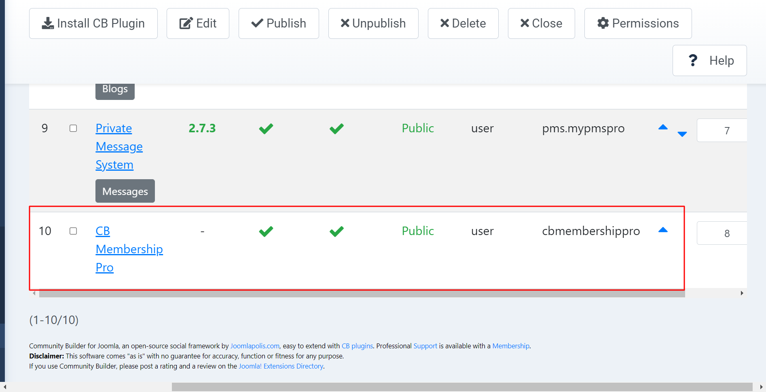The image size is (766, 392).
Task: Click the table's horizontal scrollbar track
Action: [362, 293]
